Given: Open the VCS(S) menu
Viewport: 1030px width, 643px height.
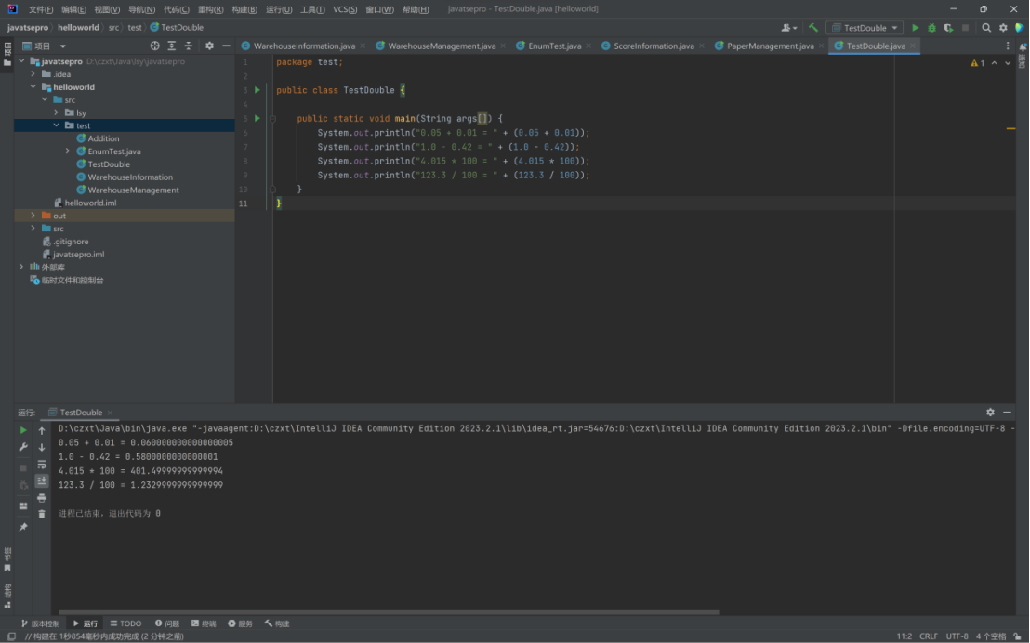Looking at the screenshot, I should (344, 9).
